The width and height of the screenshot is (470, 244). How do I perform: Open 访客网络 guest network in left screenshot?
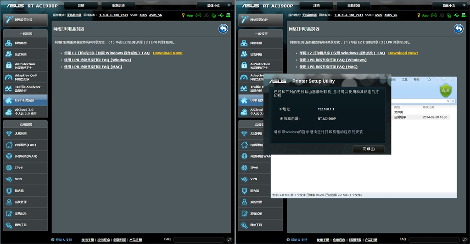pos(25,54)
